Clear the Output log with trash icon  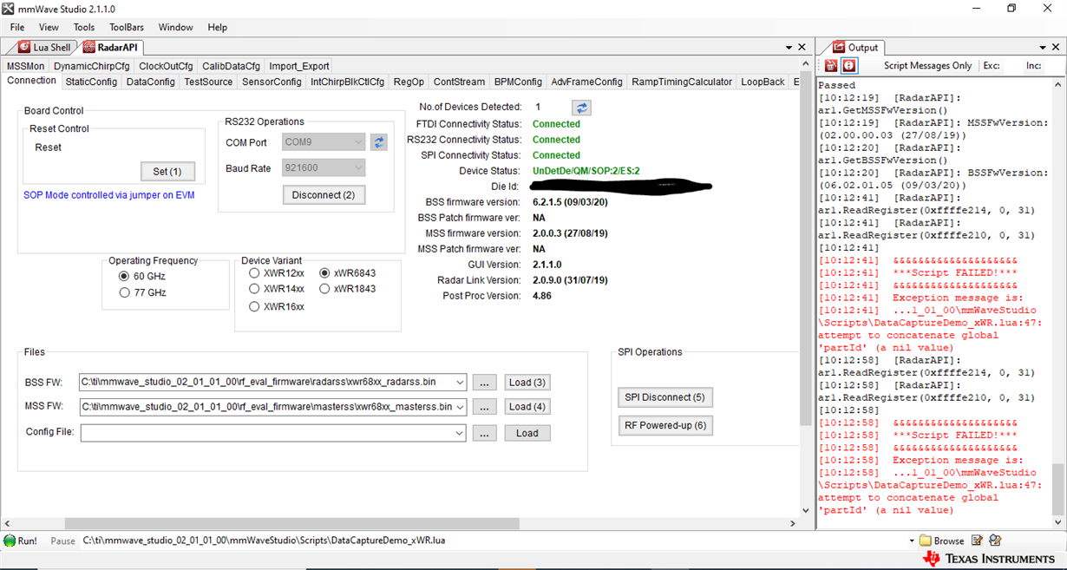[831, 66]
